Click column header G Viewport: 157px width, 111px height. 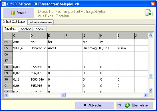[x=91, y=36]
